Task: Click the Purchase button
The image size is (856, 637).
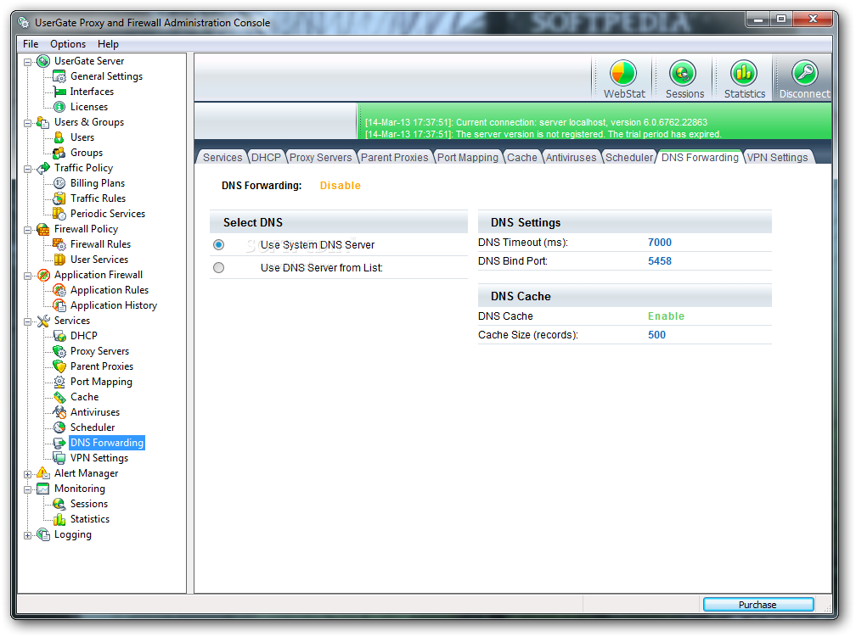Action: click(x=757, y=604)
